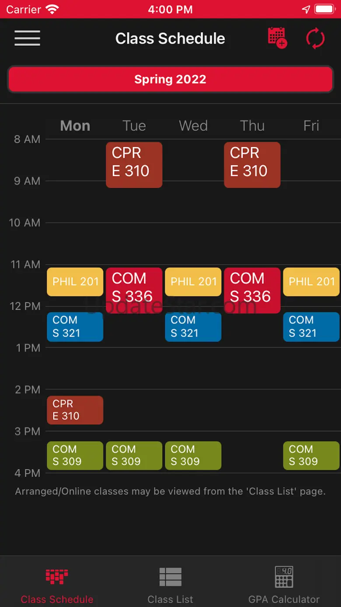Open Wednesday's COM S 321 class
Image resolution: width=341 pixels, height=607 pixels.
193,326
